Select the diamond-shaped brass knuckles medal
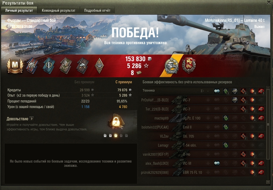The height and width of the screenshot is (190, 273). pyautogui.click(x=99, y=66)
